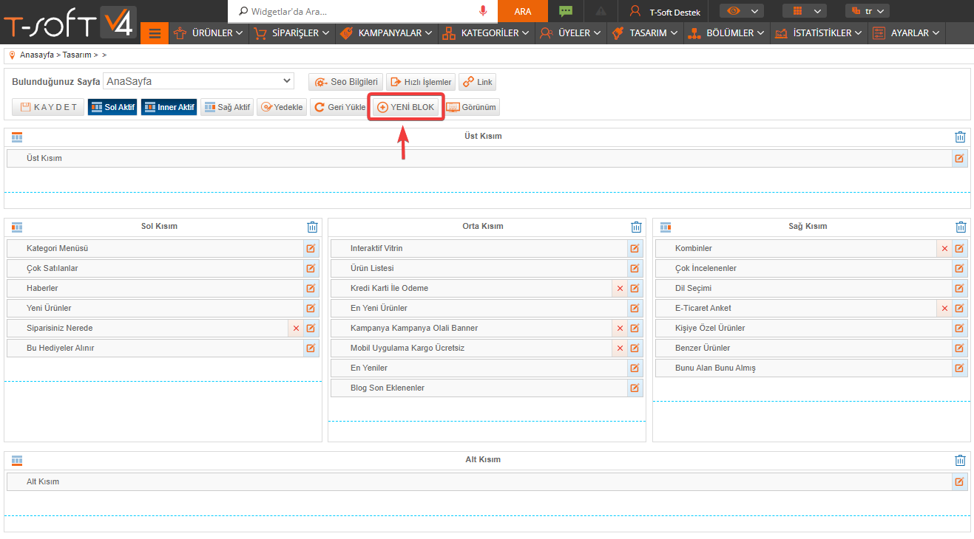Remove the Kampanya Kampanya Olali Banner block

point(620,329)
